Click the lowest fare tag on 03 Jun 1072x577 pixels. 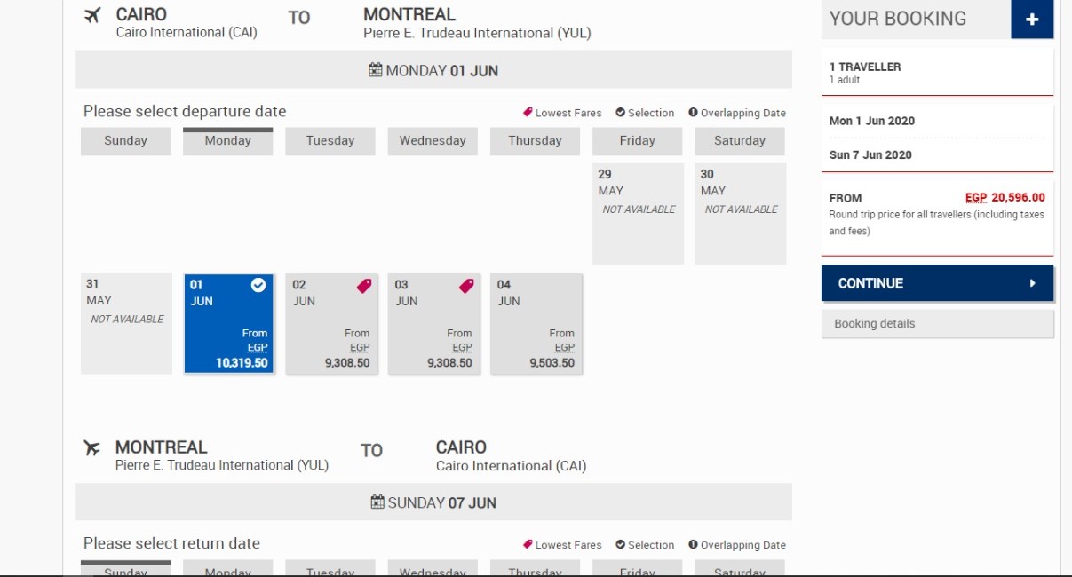pyautogui.click(x=466, y=286)
